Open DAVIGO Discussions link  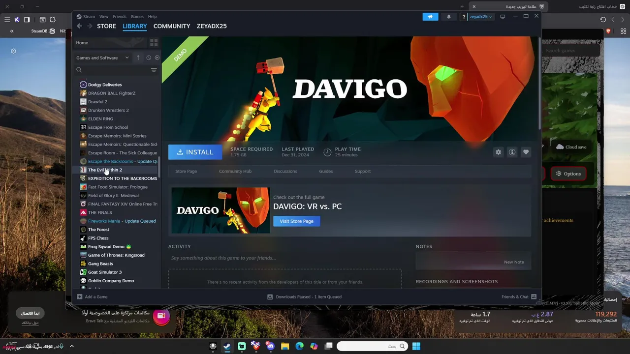[x=285, y=171]
